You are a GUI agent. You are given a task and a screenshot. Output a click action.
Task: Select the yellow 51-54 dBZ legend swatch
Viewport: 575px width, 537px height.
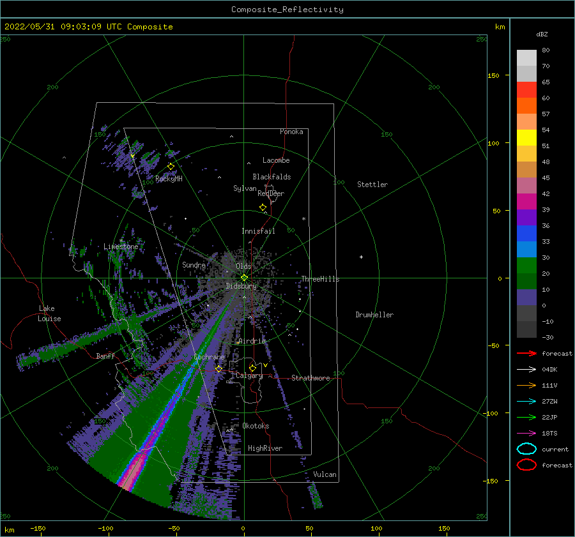point(526,138)
